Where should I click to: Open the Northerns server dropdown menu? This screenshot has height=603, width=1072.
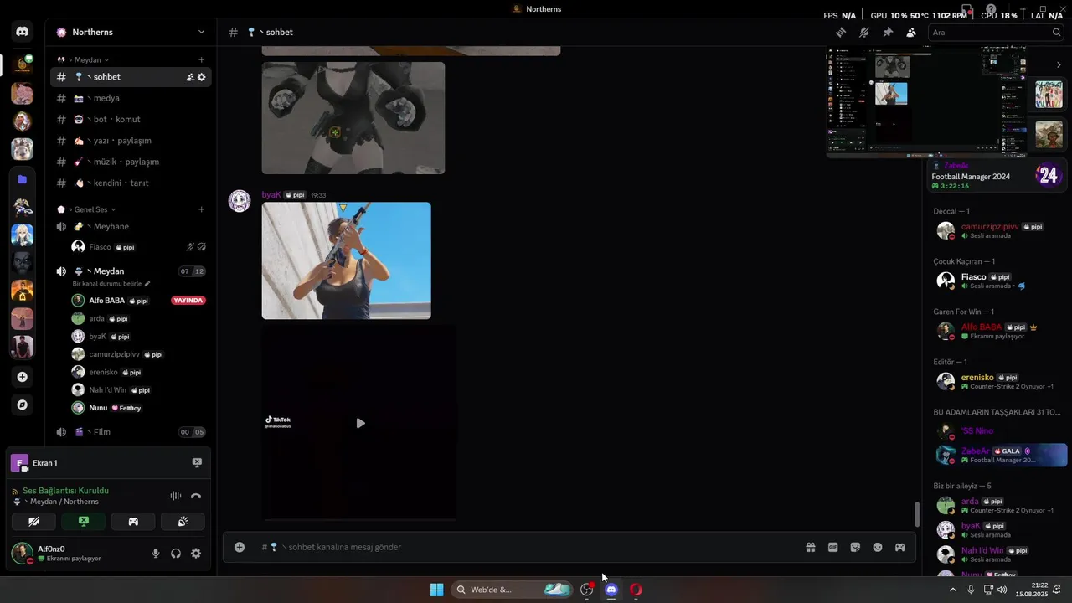[131, 32]
